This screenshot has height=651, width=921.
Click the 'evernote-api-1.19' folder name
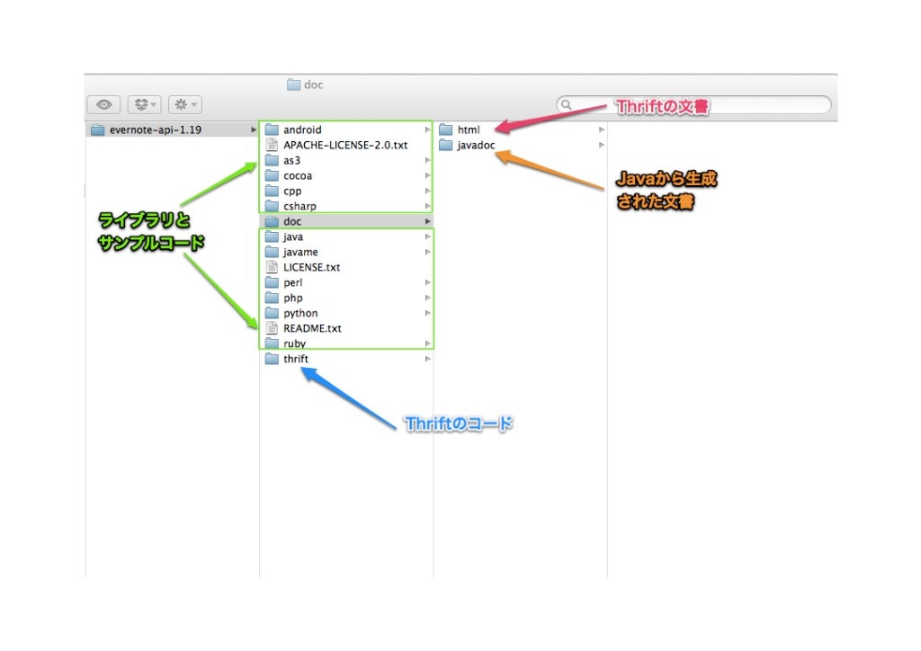point(155,129)
